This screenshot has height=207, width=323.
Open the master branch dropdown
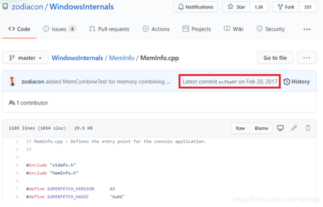click(x=25, y=58)
